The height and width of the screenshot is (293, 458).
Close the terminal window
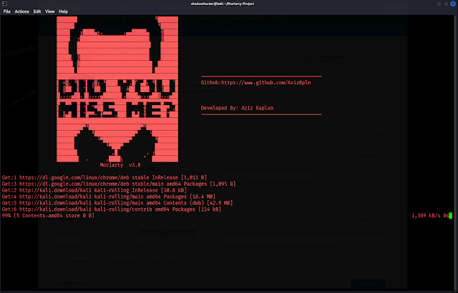coord(453,4)
